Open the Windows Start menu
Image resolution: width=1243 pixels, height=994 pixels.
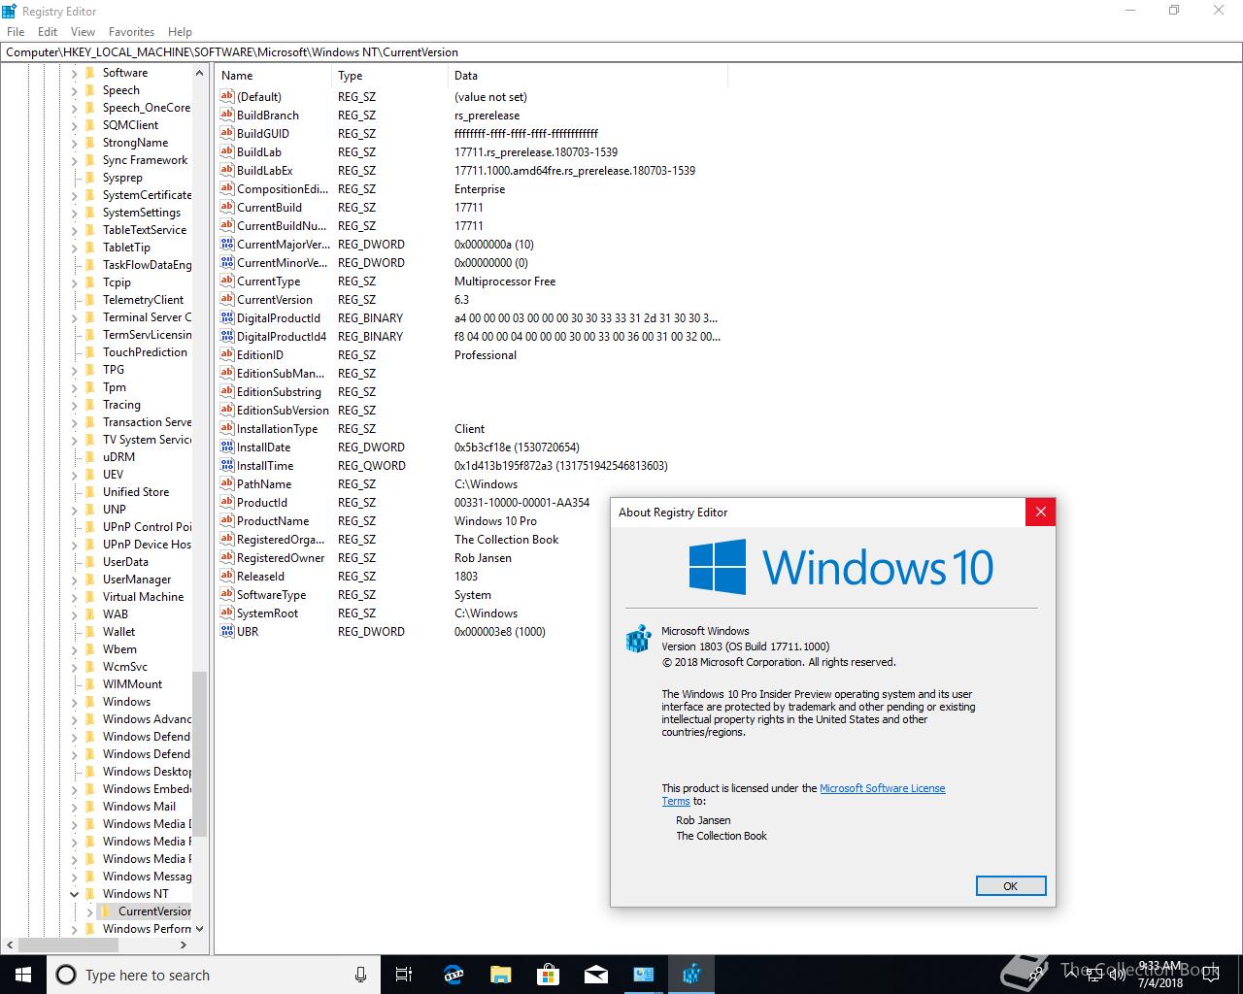click(x=22, y=975)
